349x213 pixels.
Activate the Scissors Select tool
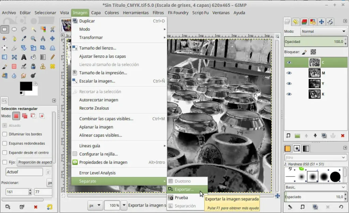[52, 29]
